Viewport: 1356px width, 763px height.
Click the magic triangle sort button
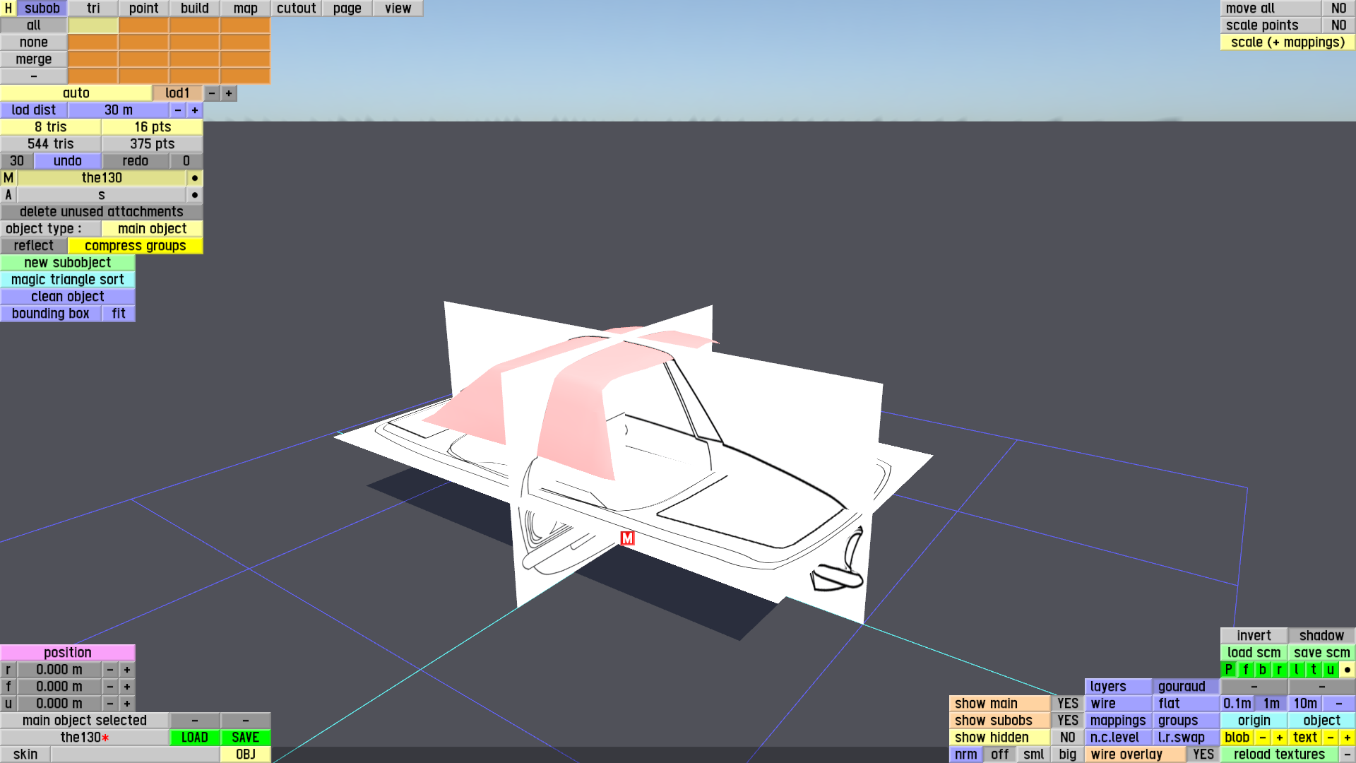point(68,280)
